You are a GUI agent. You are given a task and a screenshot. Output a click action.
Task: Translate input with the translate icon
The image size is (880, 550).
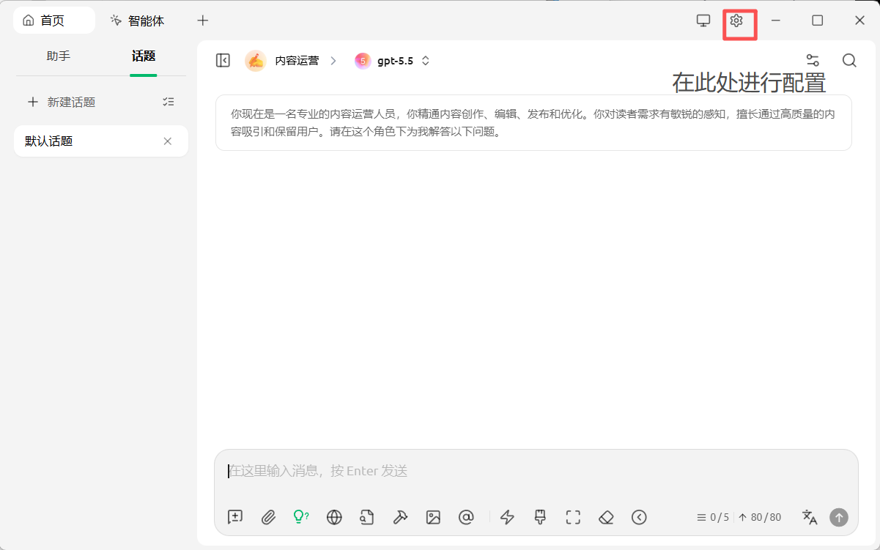810,517
